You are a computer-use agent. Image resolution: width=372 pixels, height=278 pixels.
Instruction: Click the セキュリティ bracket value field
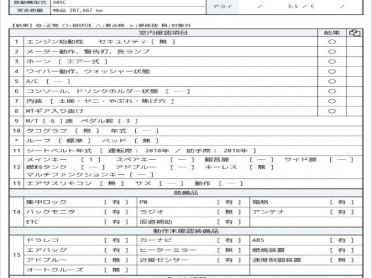point(163,42)
